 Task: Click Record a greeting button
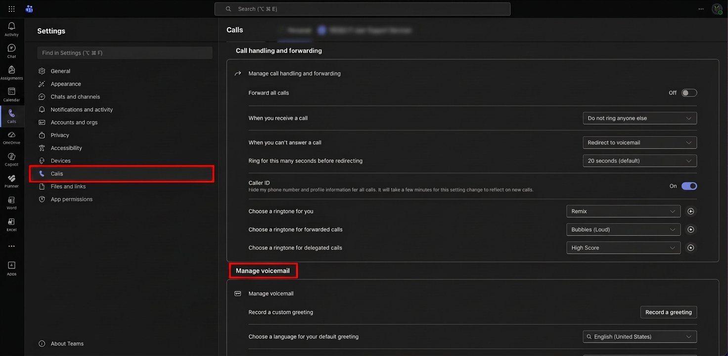(668, 312)
